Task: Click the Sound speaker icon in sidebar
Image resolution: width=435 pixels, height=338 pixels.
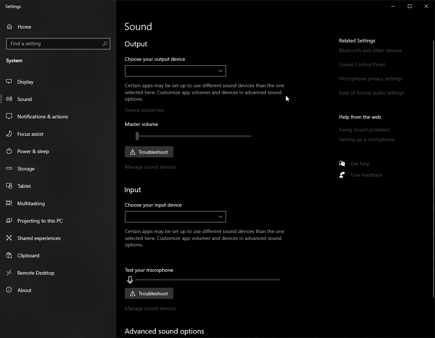Action: click(x=9, y=99)
